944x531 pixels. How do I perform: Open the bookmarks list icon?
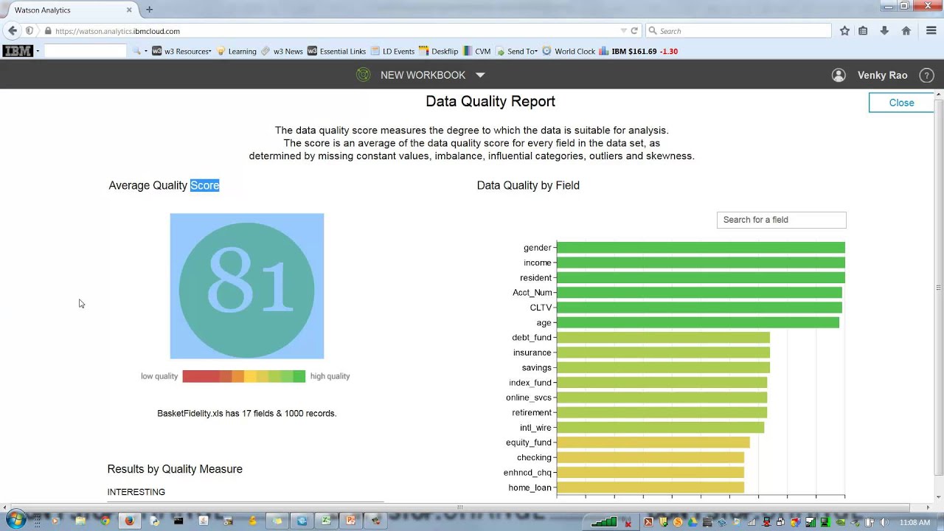point(863,31)
